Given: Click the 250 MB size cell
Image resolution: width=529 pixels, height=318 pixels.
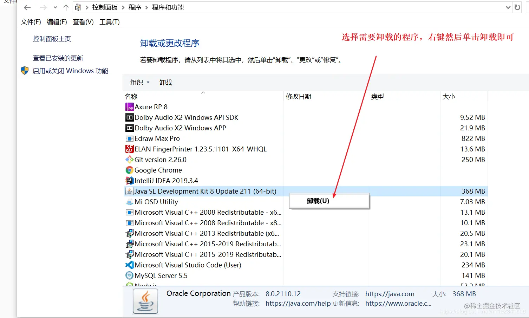Looking at the screenshot, I should (x=473, y=160).
